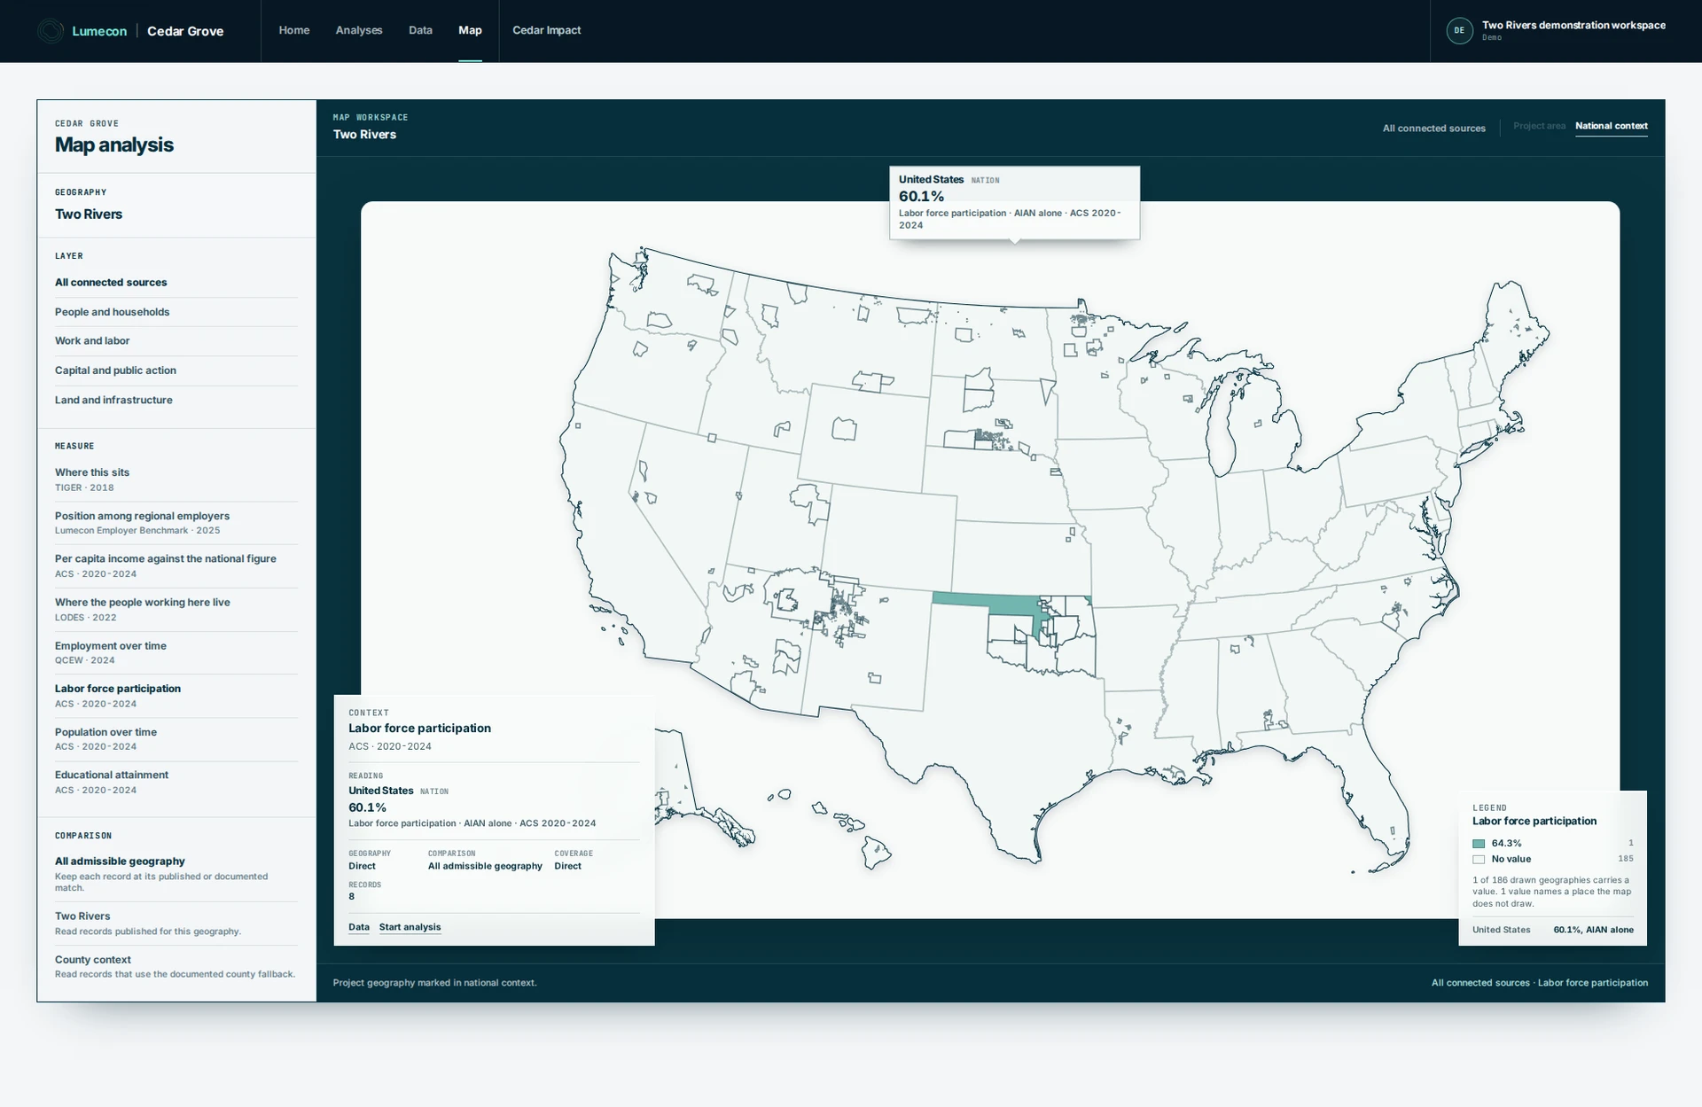Click the United States 60.1% map tooltip
The image size is (1702, 1107).
1014,202
